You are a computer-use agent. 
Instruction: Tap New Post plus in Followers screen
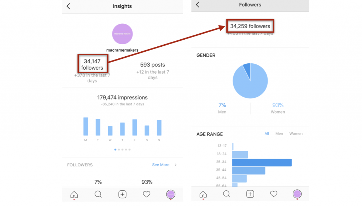click(250, 194)
